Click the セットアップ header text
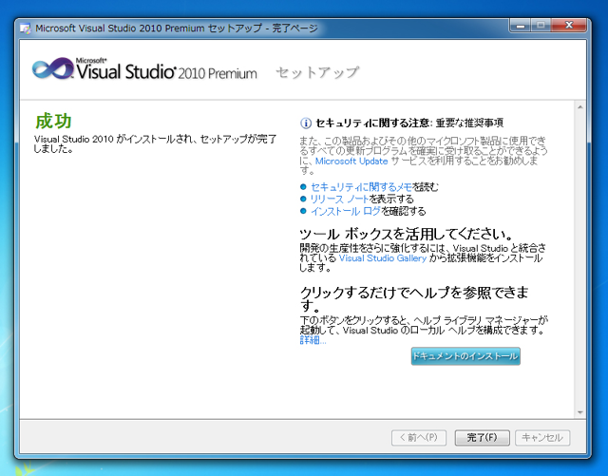 [317, 72]
